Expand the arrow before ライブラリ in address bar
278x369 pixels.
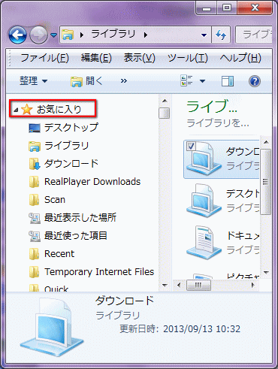coord(82,35)
